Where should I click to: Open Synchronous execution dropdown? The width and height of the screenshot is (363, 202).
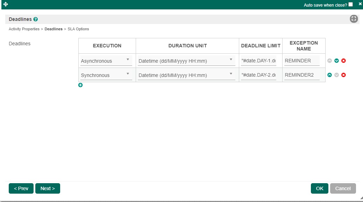pyautogui.click(x=106, y=75)
